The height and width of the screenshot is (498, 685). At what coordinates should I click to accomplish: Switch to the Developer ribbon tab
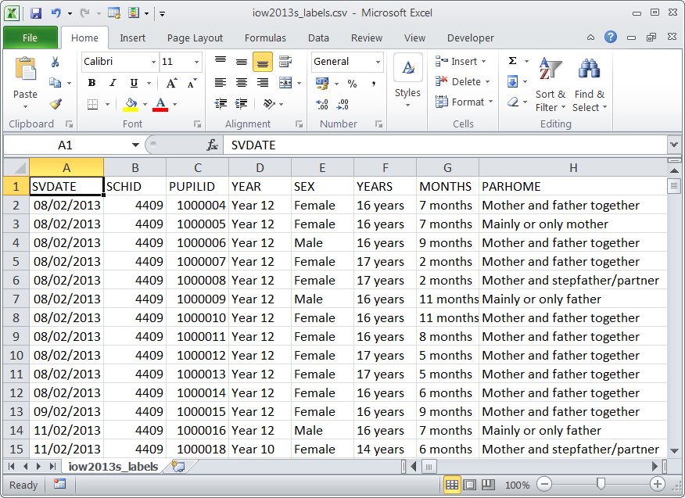click(x=472, y=38)
